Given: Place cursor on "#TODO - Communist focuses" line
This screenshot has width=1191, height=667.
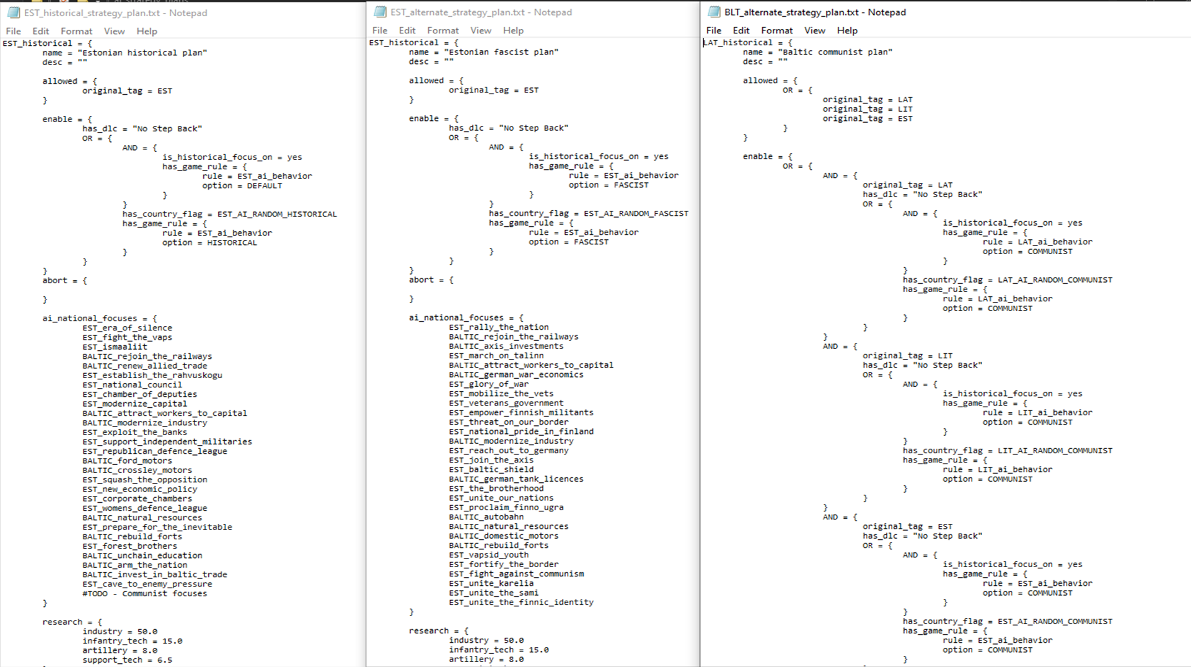Looking at the screenshot, I should pos(144,594).
